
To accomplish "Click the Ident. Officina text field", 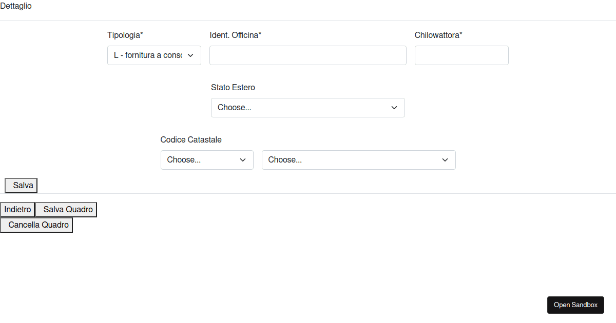I will [307, 55].
